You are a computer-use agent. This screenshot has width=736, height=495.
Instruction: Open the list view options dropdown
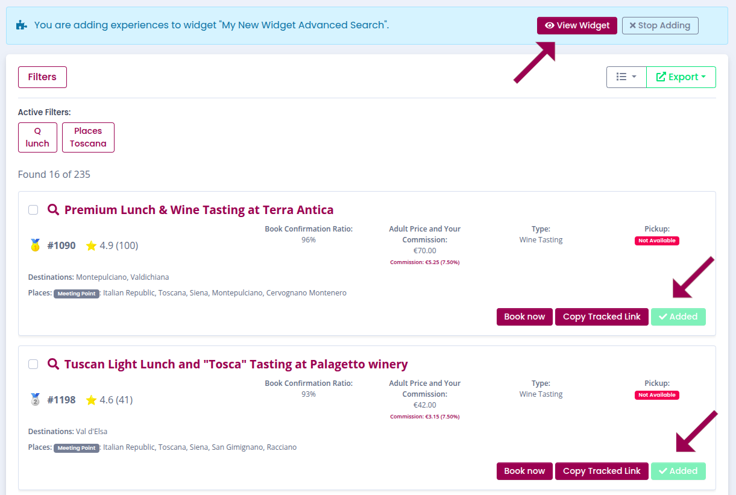(626, 77)
